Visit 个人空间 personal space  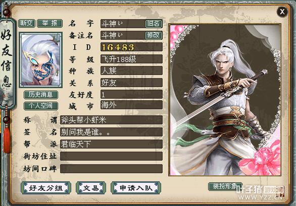pyautogui.click(x=41, y=106)
